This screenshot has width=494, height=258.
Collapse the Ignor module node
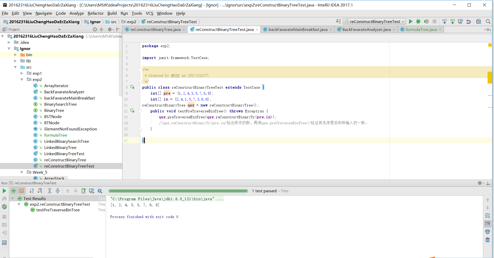[9, 48]
